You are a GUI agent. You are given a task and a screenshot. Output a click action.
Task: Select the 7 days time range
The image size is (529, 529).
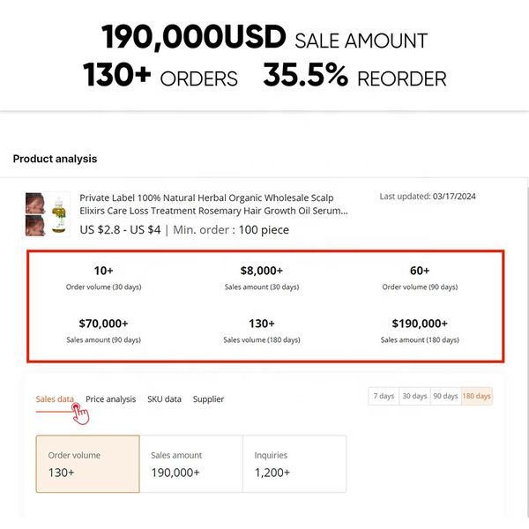pyautogui.click(x=384, y=396)
